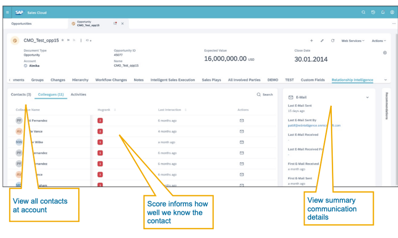Screen dimensions: 398x238
Task: Show more tabs with the right chevron
Action: pos(386,80)
